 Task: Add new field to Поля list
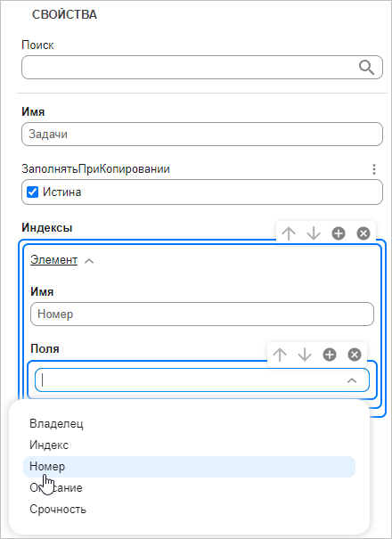330,355
